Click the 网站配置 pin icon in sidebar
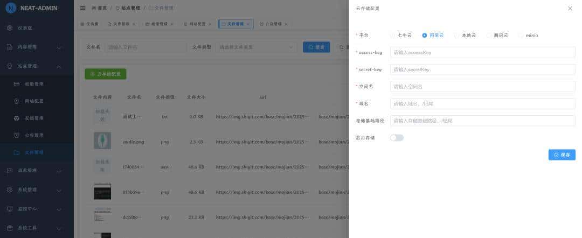The width and height of the screenshot is (582, 238). [16, 101]
